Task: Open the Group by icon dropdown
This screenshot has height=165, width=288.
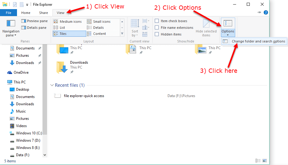Action: point(146,21)
